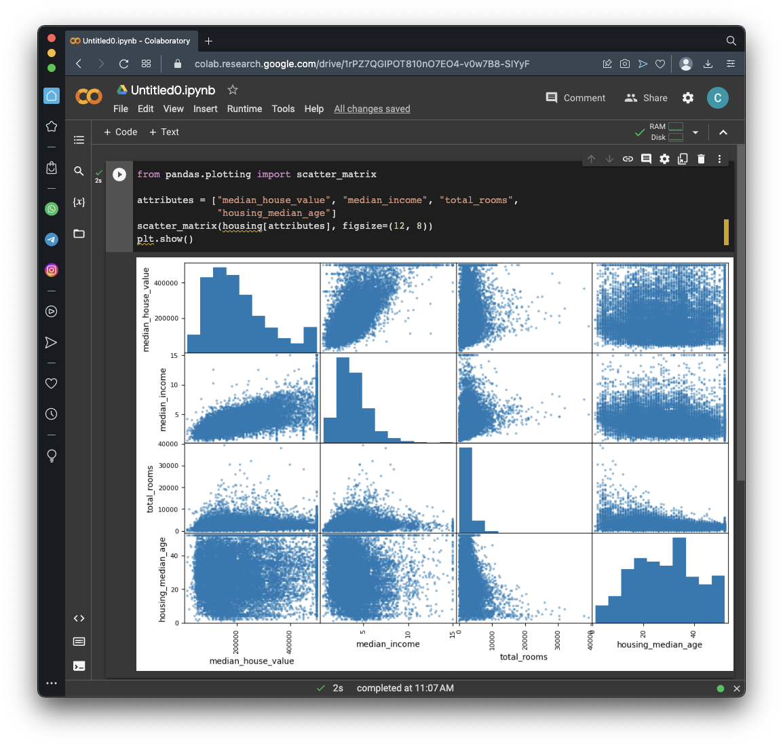Viewport: 783px width, 747px height.
Task: Collapse the header with the chevron-up button
Action: (x=723, y=132)
